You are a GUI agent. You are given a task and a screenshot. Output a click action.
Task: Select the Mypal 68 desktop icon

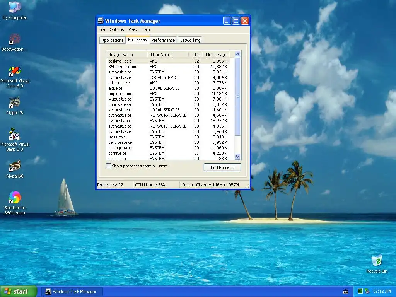click(x=15, y=169)
